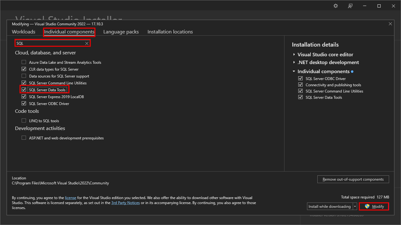The height and width of the screenshot is (225, 401).
Task: Select the Individual components tab
Action: 69,32
